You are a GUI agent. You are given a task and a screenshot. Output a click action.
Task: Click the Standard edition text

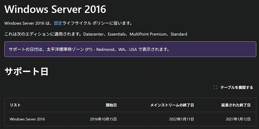(179, 34)
